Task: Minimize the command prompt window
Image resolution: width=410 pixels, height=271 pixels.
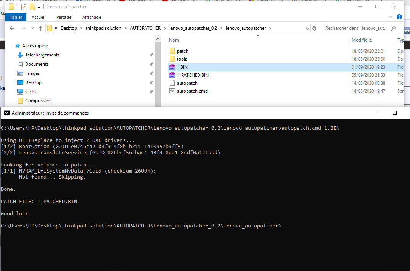Action: [378, 113]
